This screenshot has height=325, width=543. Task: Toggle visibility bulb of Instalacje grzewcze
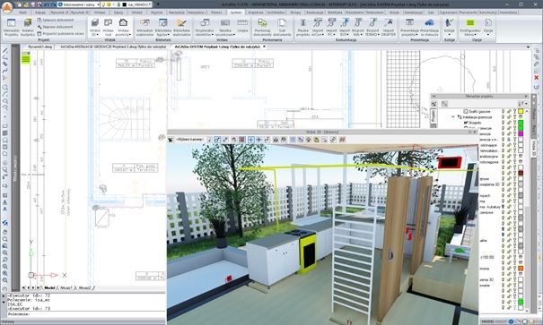coord(504,117)
